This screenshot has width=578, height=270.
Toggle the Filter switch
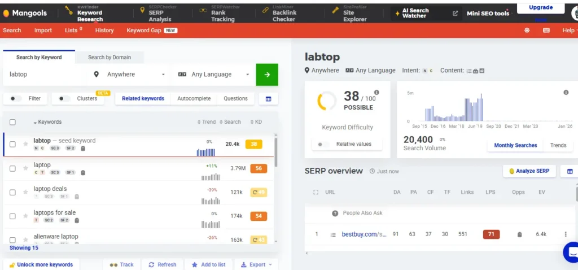pos(16,98)
